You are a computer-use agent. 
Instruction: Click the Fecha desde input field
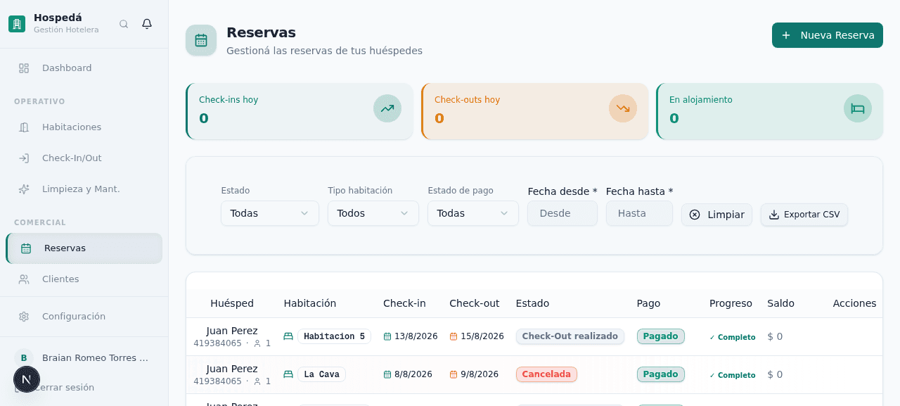(562, 213)
